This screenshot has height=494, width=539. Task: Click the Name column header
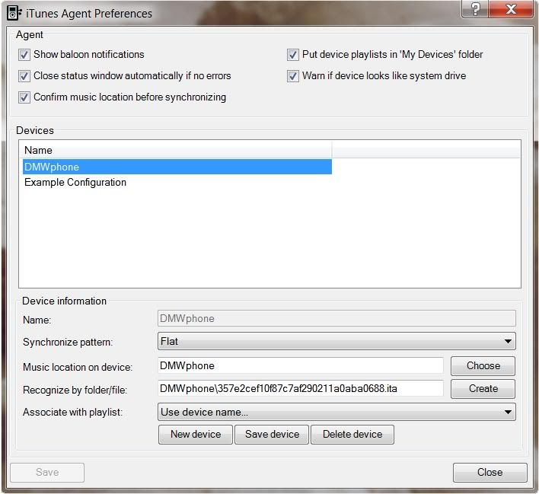pyautogui.click(x=175, y=150)
